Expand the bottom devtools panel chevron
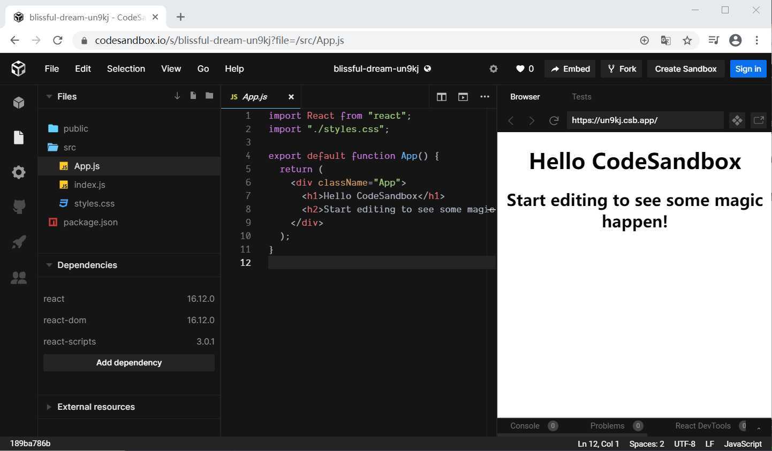 point(759,427)
